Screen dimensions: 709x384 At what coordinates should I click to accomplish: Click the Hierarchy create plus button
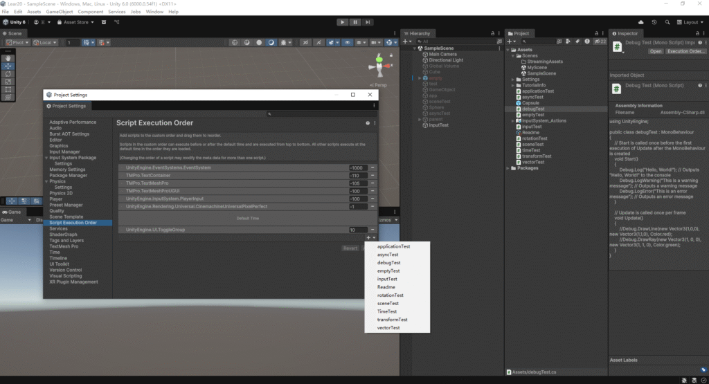[x=406, y=41]
